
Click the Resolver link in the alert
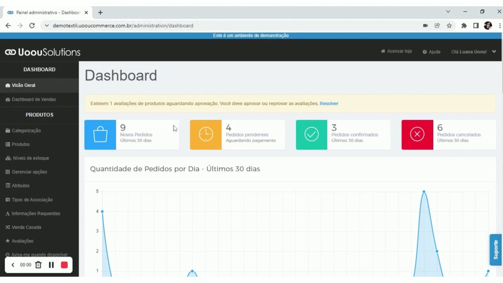[329, 103]
